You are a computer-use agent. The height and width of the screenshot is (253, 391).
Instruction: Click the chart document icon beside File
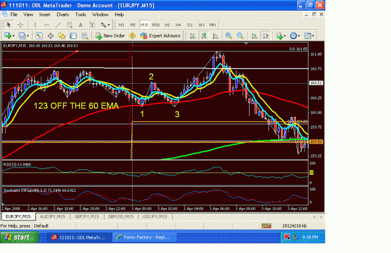[x=5, y=14]
